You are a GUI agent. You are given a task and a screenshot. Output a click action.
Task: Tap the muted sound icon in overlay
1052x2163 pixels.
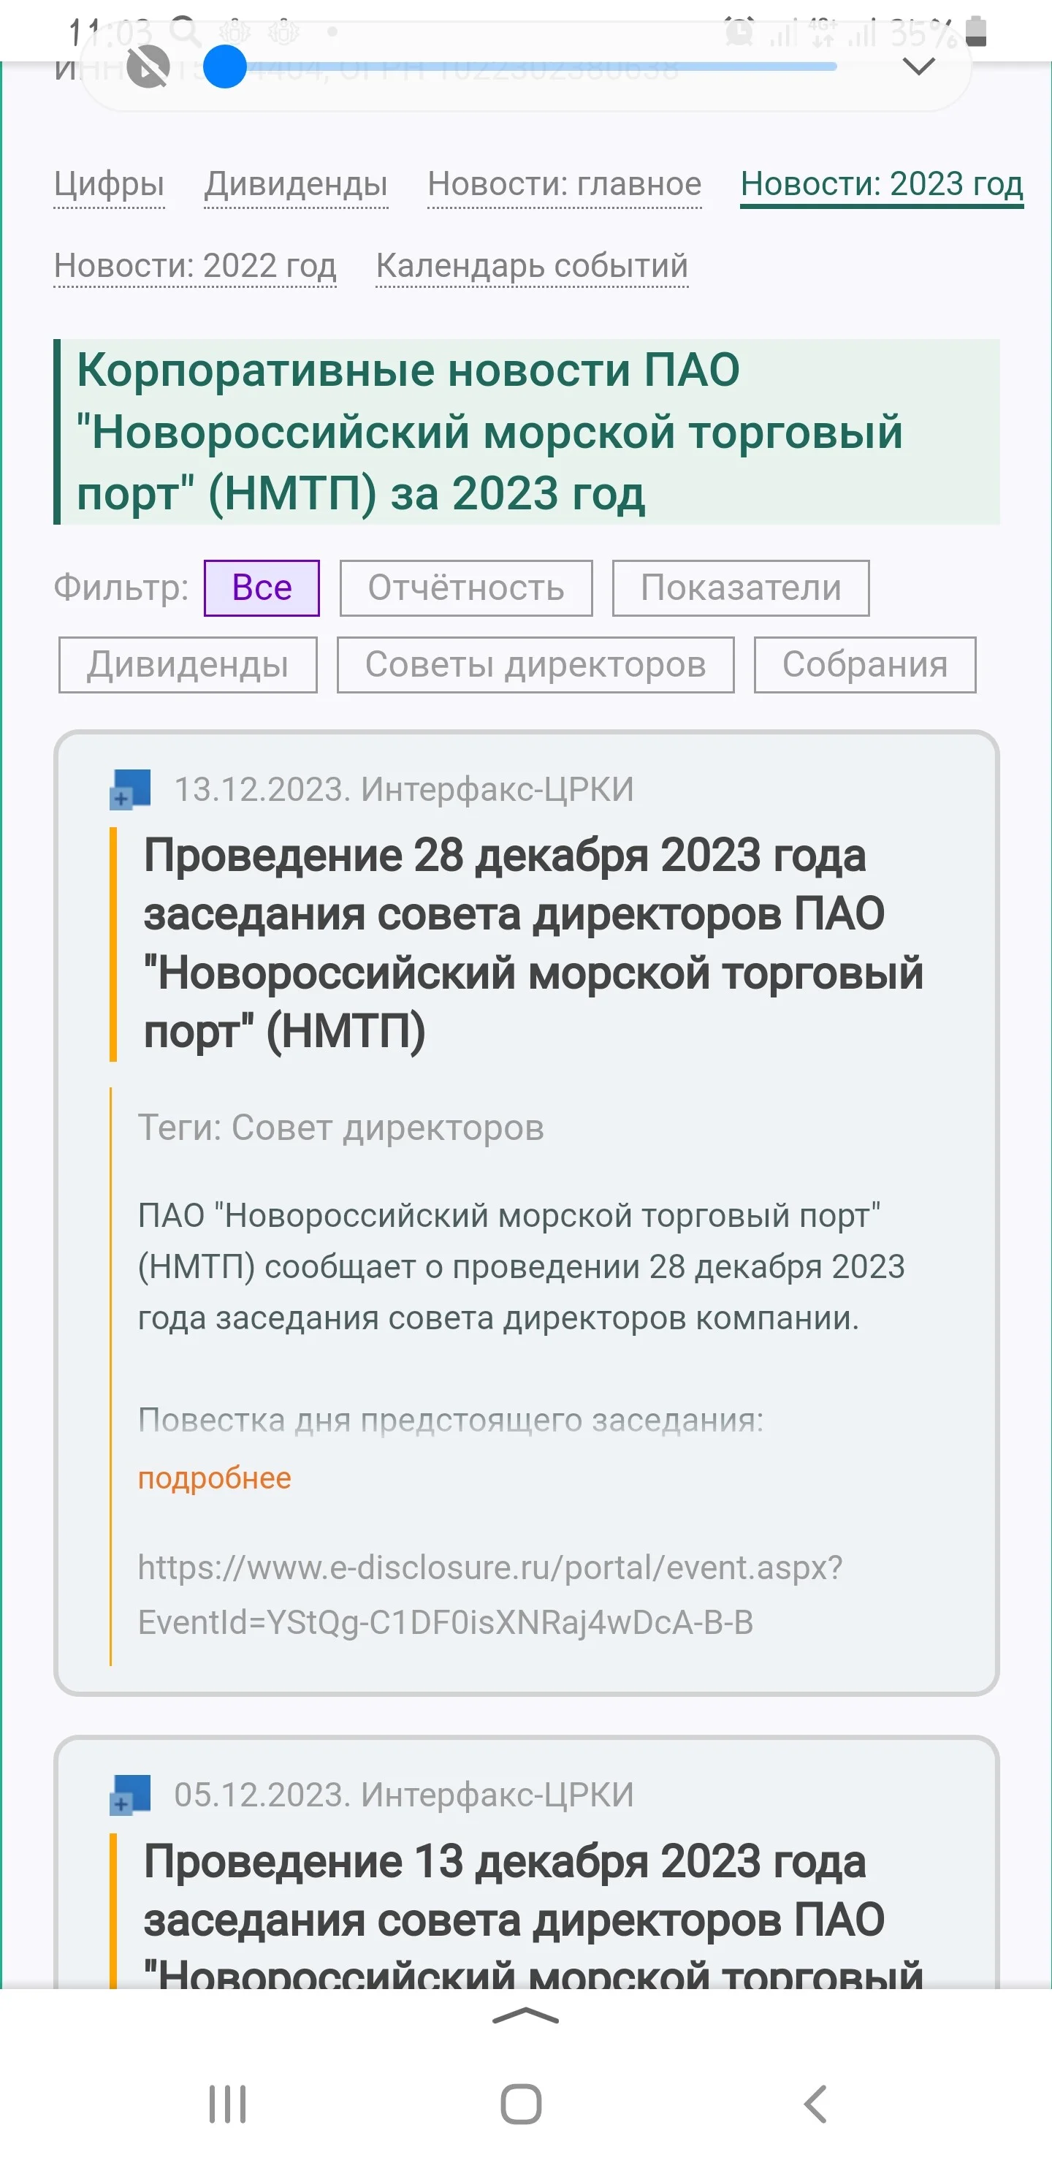point(148,67)
